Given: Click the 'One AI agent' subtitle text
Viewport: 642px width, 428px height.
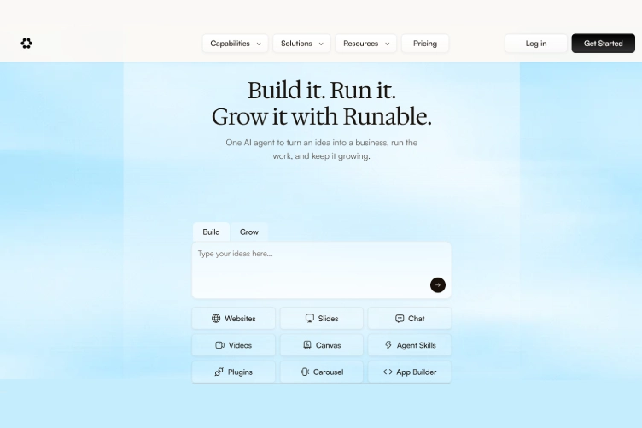Looking at the screenshot, I should (x=321, y=150).
